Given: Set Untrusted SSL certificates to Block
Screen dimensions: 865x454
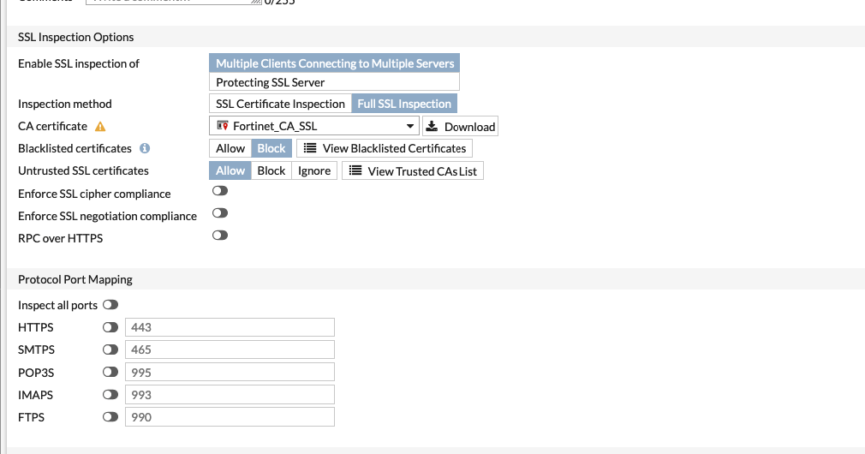Looking at the screenshot, I should tap(271, 171).
